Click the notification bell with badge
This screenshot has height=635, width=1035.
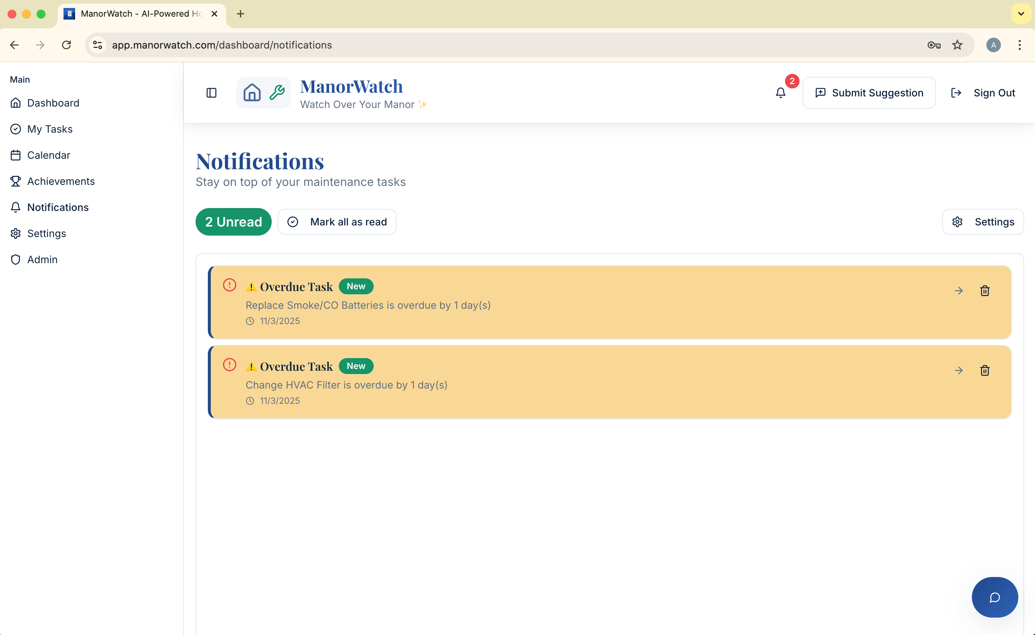[x=781, y=92]
